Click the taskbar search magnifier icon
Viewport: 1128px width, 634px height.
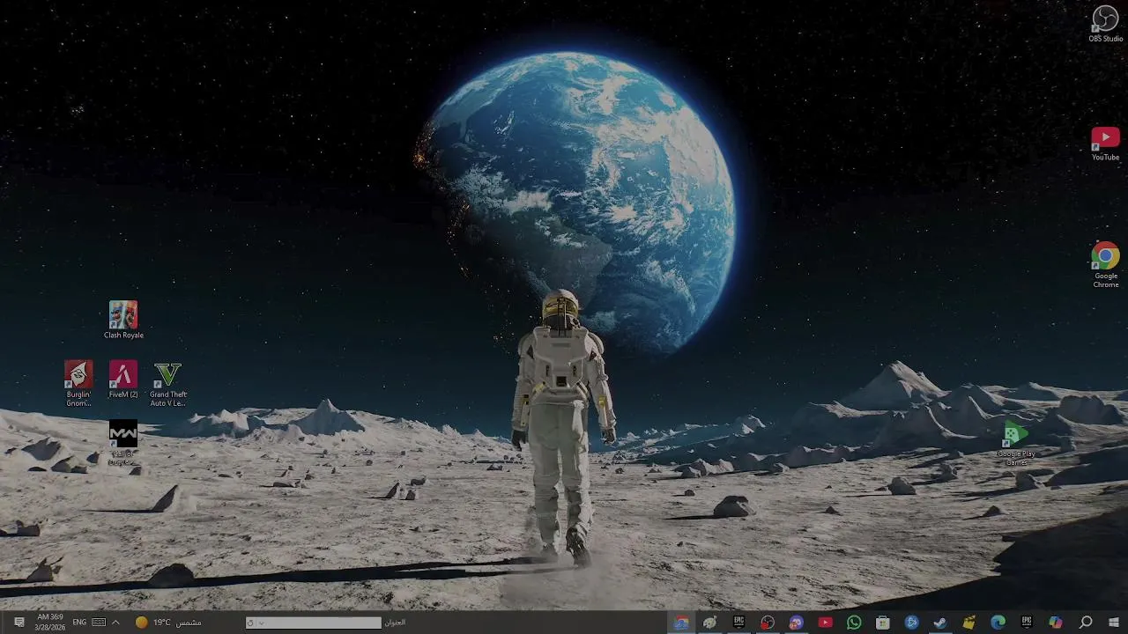pyautogui.click(x=1086, y=623)
